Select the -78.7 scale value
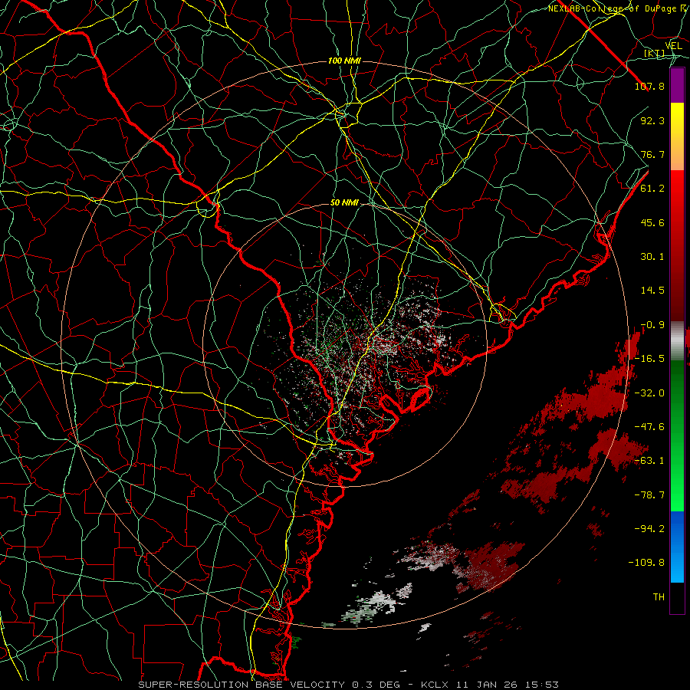This screenshot has height=690, width=690. click(x=649, y=495)
